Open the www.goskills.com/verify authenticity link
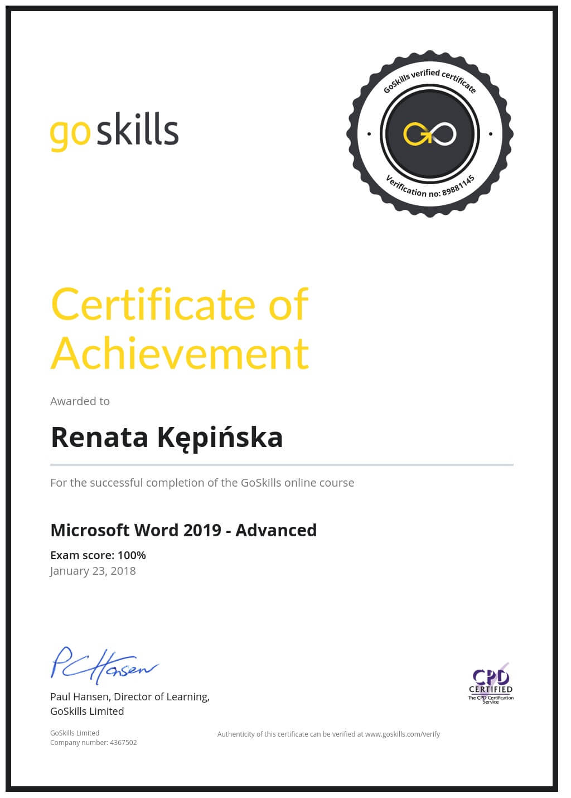 coord(403,734)
